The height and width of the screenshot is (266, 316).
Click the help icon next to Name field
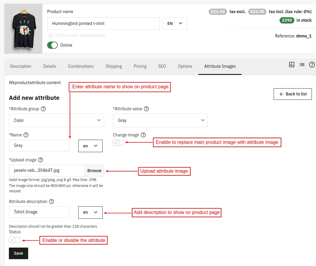coord(26,135)
